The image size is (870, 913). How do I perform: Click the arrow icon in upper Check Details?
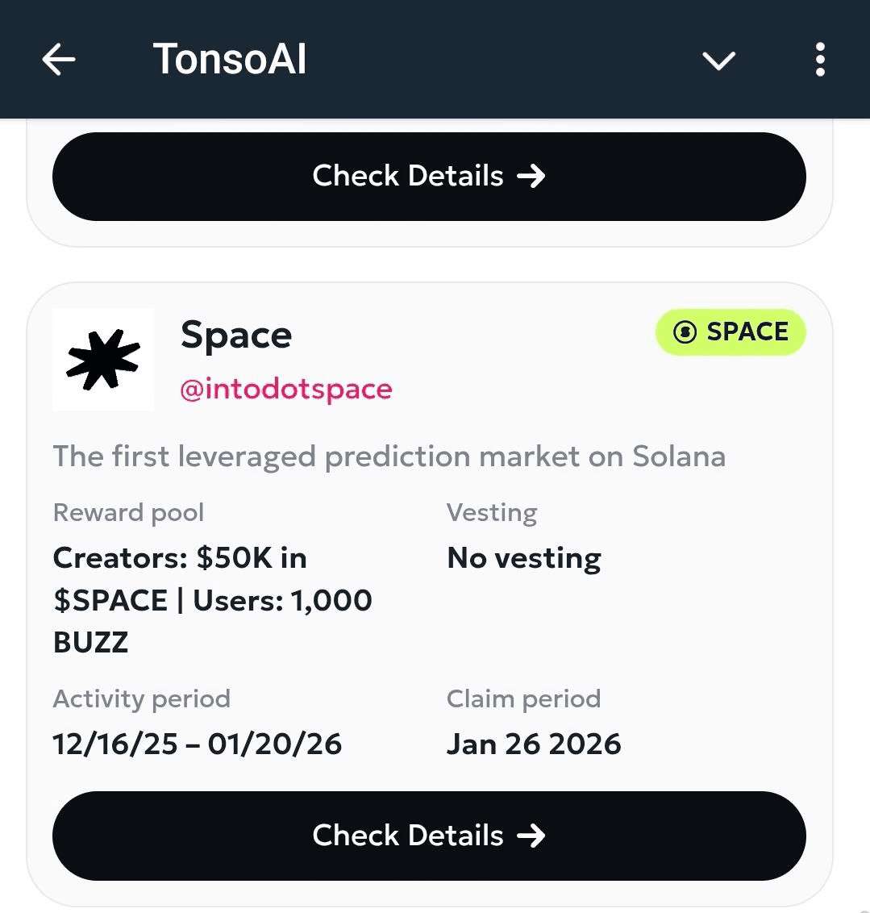tap(531, 176)
